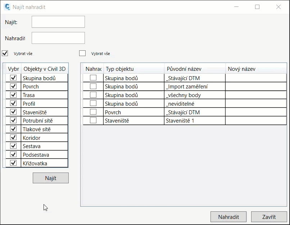This screenshot has height=225, width=290.
Task: Uncheck the Skupina bodů object type
Action: tap(14, 78)
